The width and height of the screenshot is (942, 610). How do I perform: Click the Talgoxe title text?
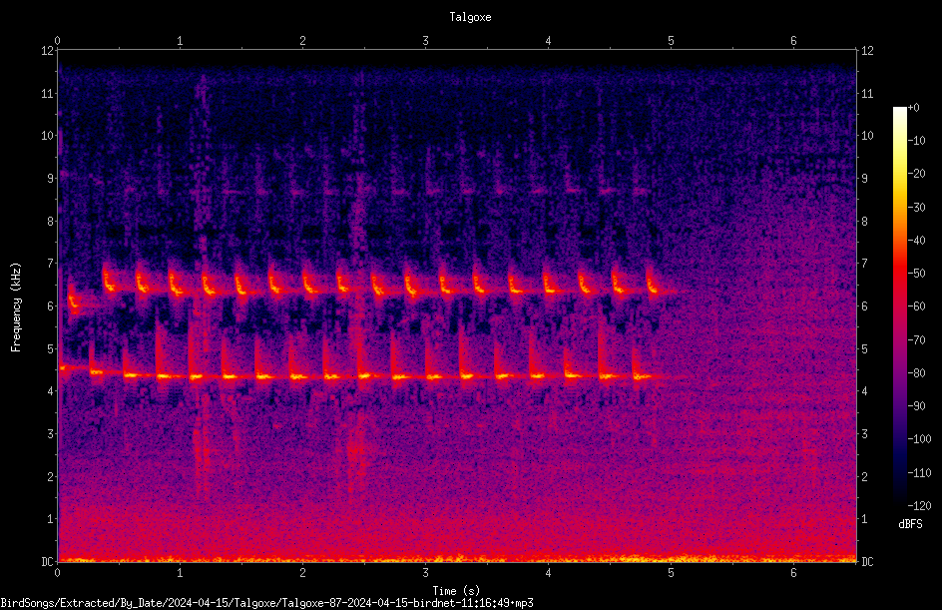470,17
